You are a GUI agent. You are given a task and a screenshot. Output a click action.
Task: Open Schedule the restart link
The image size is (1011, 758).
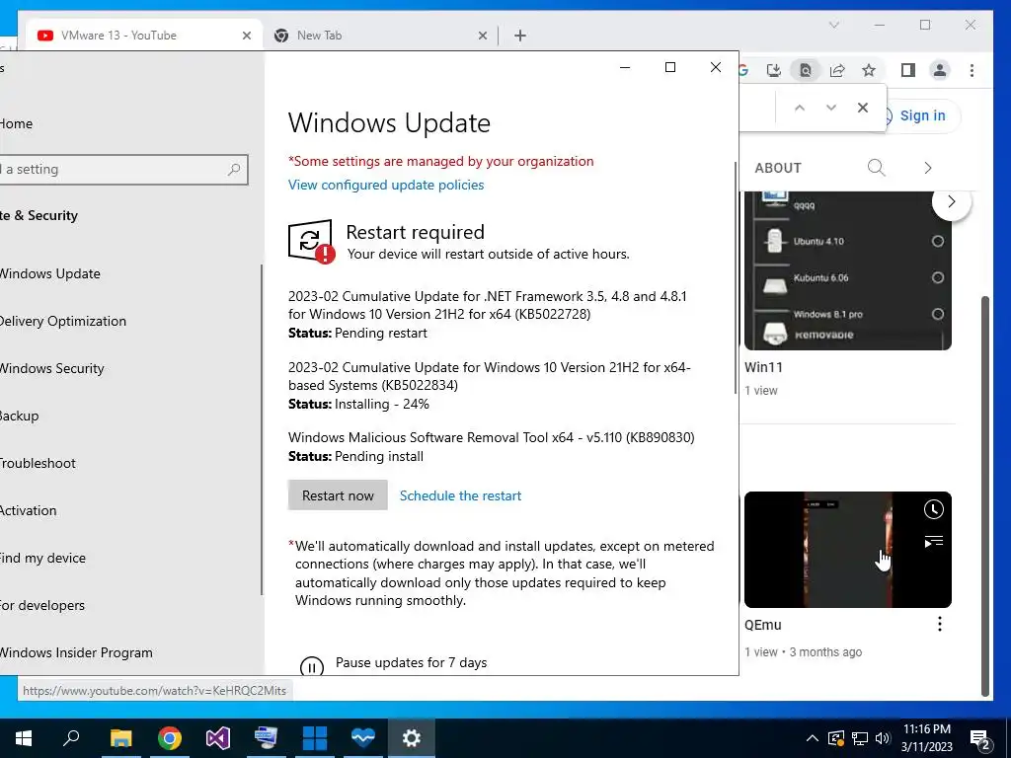point(460,495)
